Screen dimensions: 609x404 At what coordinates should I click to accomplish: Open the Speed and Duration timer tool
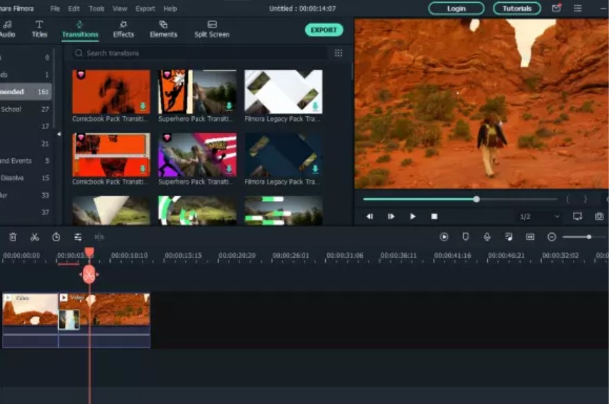(56, 237)
